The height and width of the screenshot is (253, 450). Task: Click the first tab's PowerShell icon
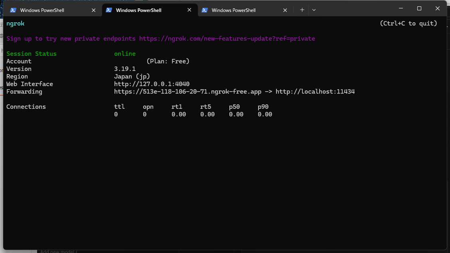point(13,10)
